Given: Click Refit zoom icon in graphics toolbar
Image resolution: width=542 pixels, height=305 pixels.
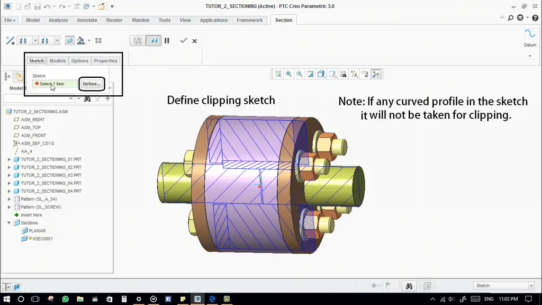Looking at the screenshot, I should coord(278,74).
